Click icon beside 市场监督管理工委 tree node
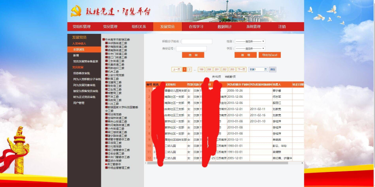 pos(106,168)
